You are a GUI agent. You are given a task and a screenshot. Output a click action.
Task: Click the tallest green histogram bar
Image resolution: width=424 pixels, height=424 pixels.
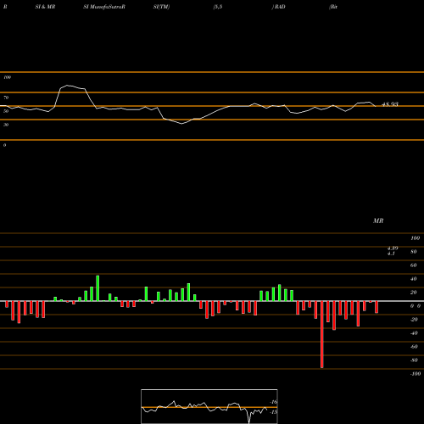(98, 288)
